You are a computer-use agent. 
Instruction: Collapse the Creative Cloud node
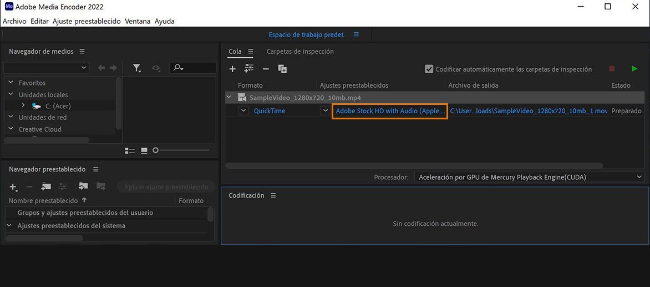point(10,129)
